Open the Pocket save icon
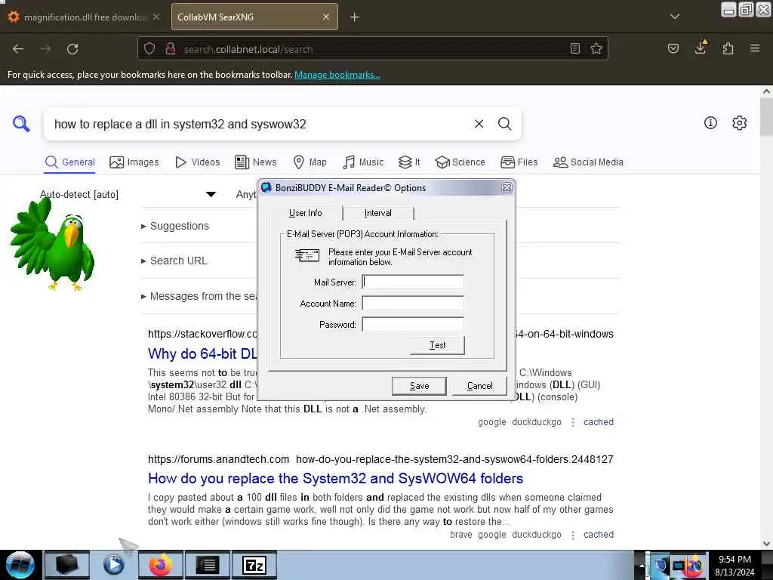The height and width of the screenshot is (580, 773). click(x=673, y=48)
